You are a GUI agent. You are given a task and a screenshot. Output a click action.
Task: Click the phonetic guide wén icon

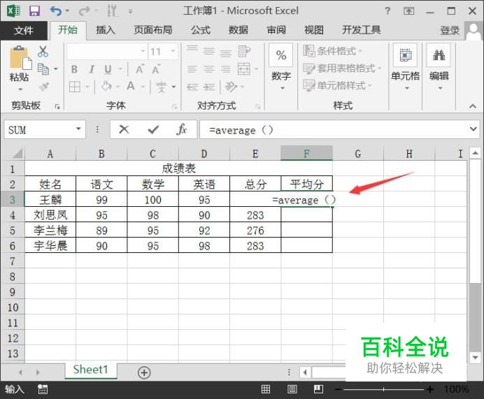coord(161,87)
